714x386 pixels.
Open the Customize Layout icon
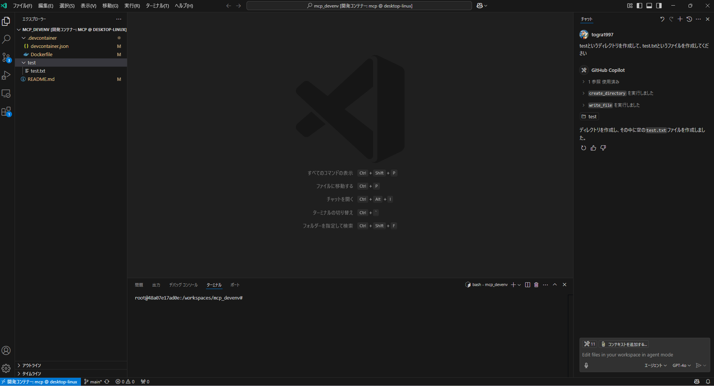pyautogui.click(x=630, y=6)
